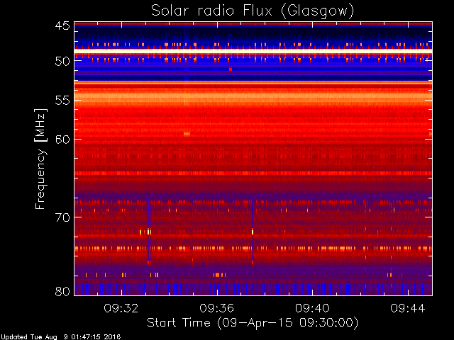Click the 45 MHz frequency label
This screenshot has height=340, width=454.
(x=62, y=25)
